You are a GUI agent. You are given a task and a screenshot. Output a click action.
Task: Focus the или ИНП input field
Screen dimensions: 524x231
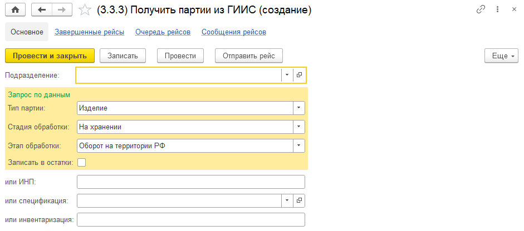click(191, 182)
